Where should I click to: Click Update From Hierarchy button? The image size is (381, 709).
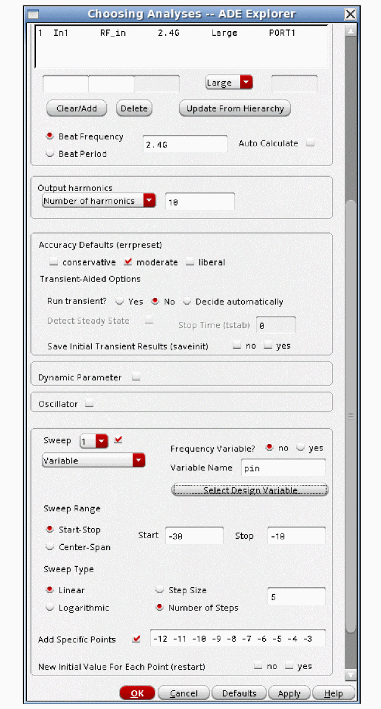coord(235,109)
